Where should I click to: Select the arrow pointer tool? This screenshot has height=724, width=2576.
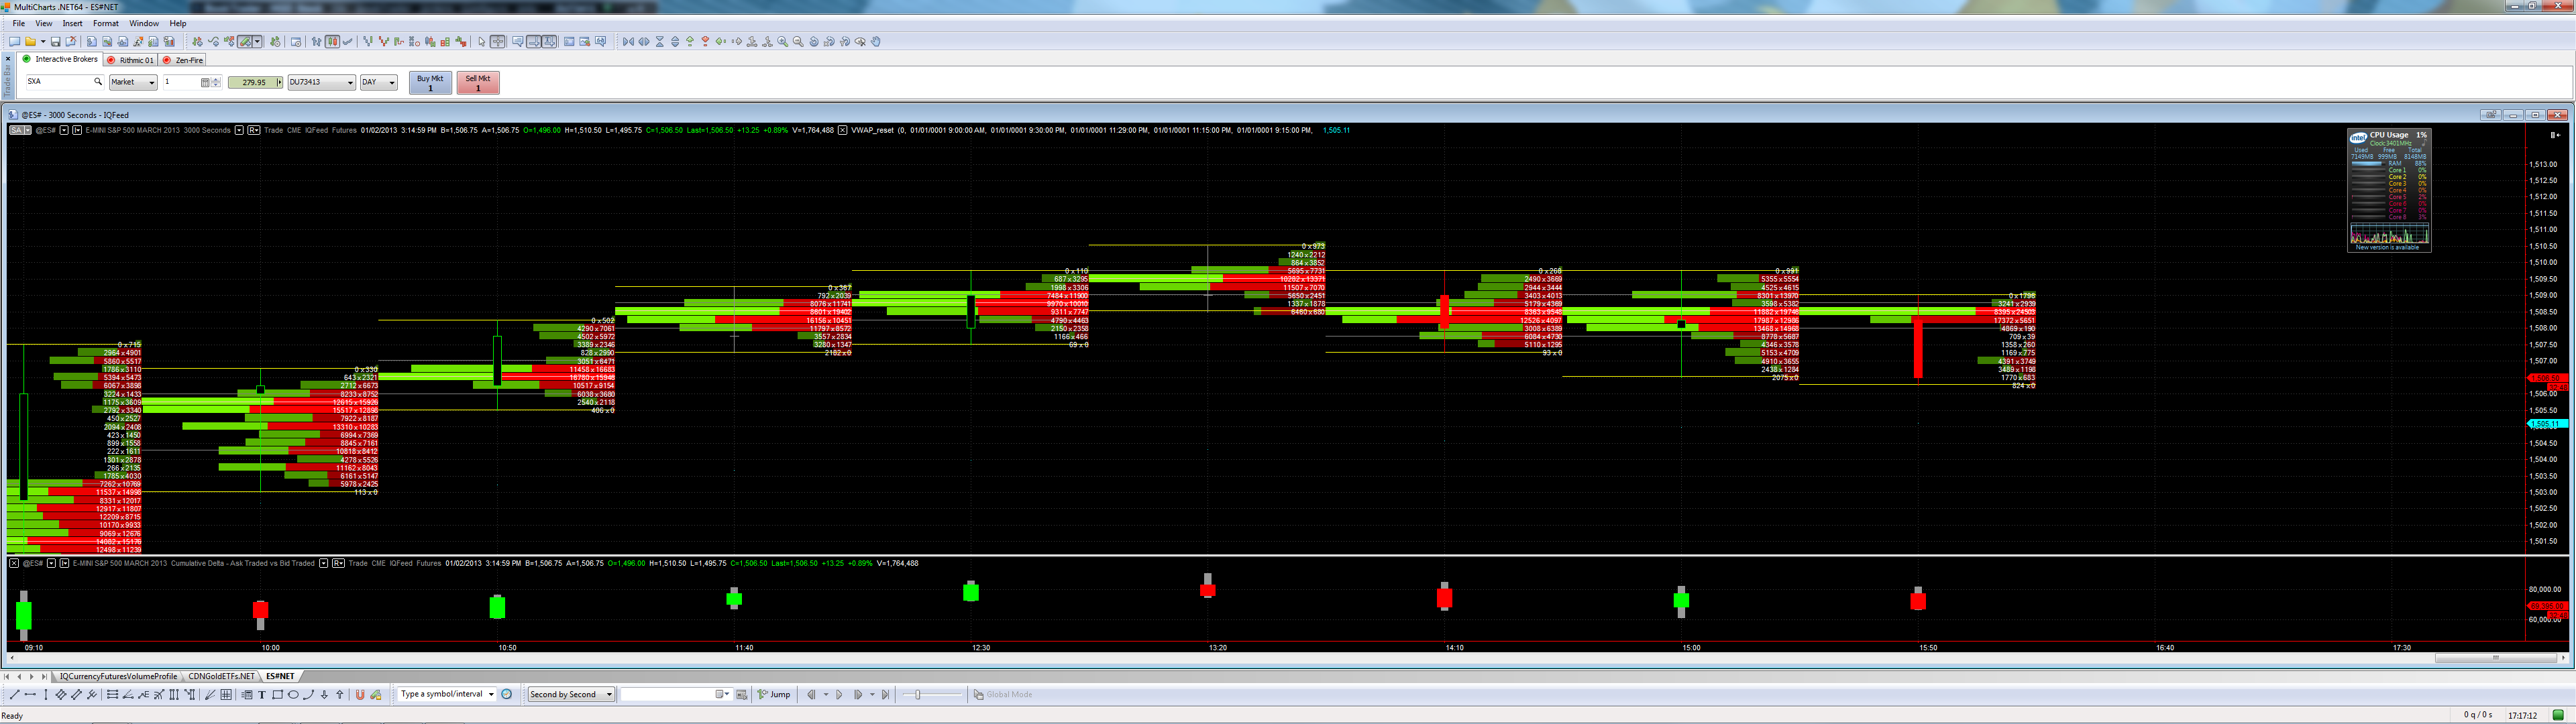pos(481,42)
